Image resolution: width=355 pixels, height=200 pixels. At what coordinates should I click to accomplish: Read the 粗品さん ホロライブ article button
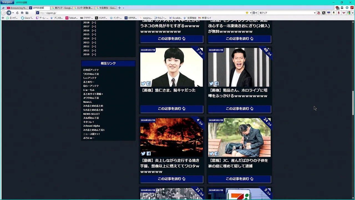[239, 109]
